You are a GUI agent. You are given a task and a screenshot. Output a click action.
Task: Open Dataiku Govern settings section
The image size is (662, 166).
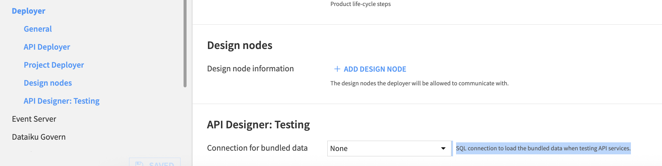(x=39, y=137)
